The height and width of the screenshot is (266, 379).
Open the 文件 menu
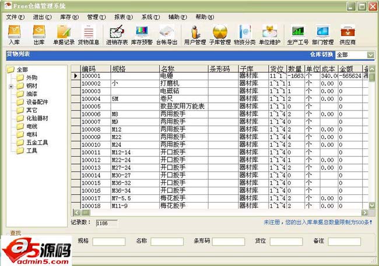click(x=15, y=17)
